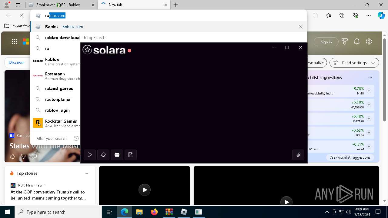Click Import favorites on the favorites bar

[x=18, y=26]
